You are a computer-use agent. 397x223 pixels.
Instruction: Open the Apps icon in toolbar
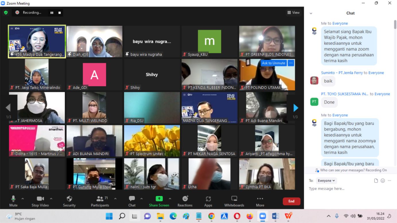click(x=208, y=199)
